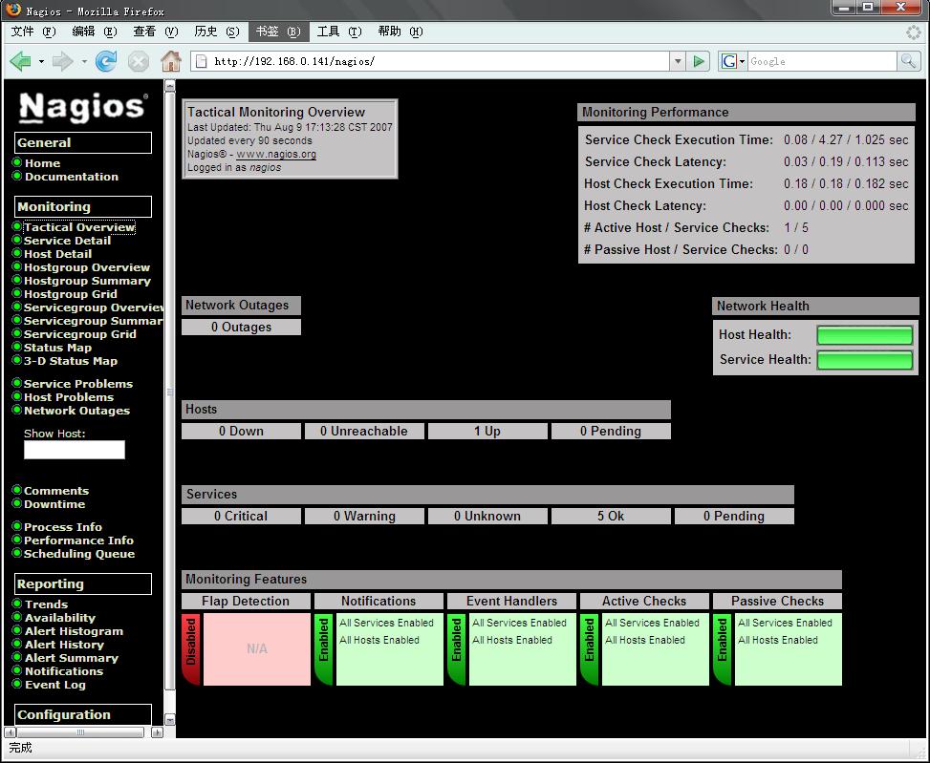The image size is (930, 763).
Task: Click the Back navigation arrow
Action: [20, 61]
